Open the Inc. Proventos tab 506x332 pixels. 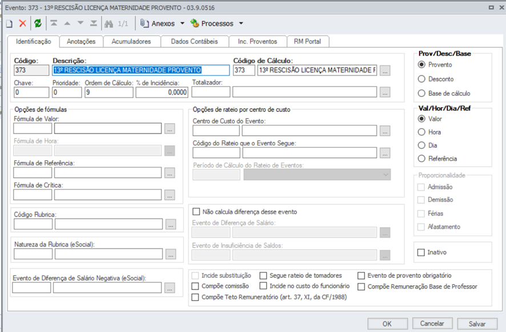(x=258, y=42)
